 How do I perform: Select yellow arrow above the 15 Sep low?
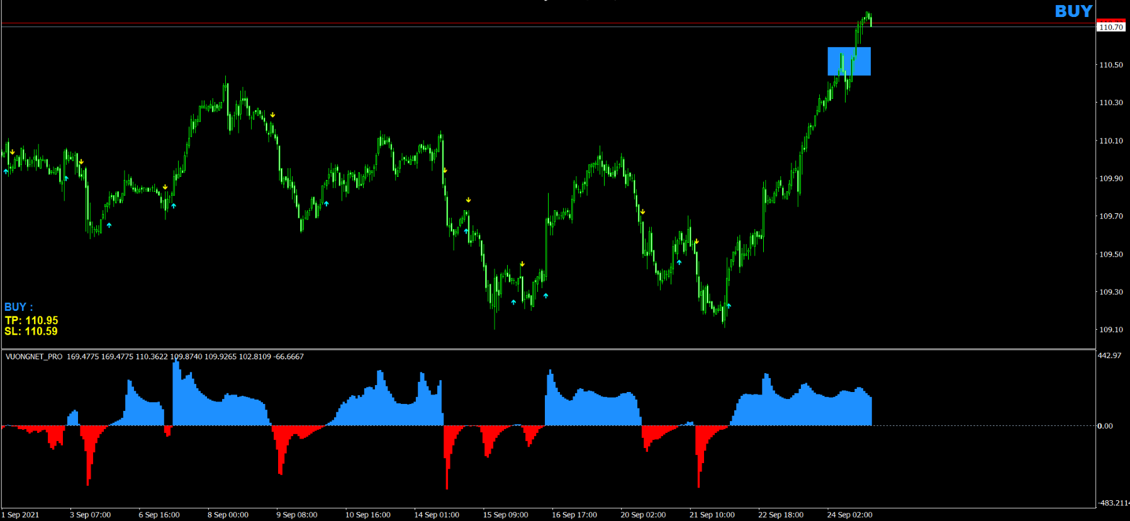coord(522,264)
